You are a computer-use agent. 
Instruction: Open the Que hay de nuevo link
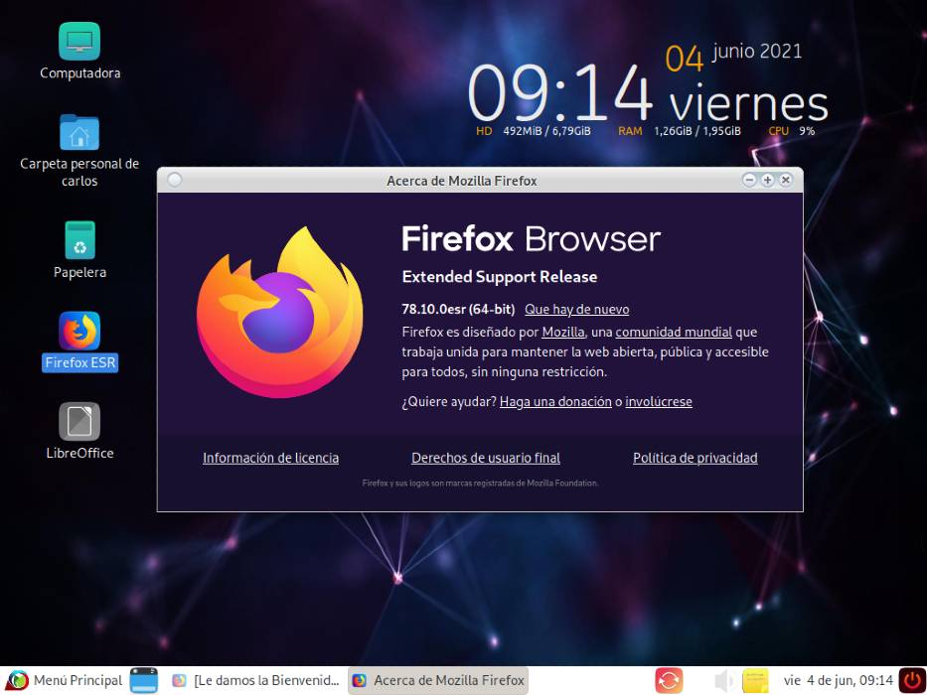577,309
